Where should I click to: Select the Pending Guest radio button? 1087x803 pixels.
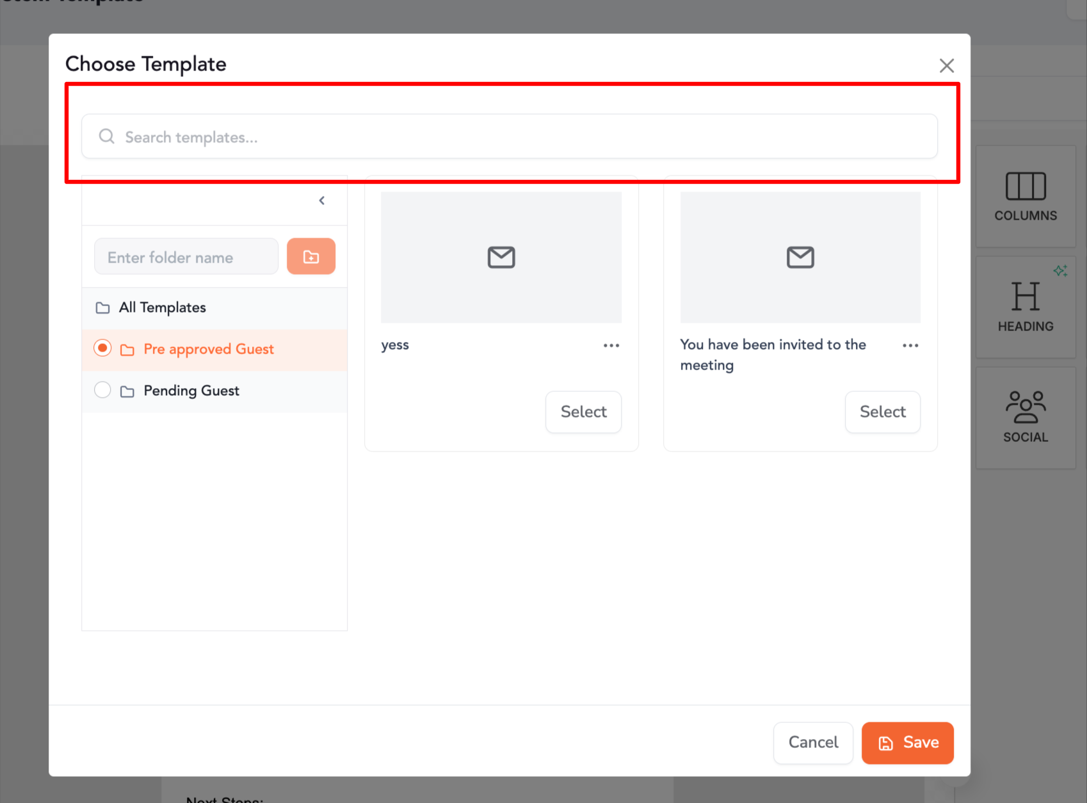click(102, 390)
